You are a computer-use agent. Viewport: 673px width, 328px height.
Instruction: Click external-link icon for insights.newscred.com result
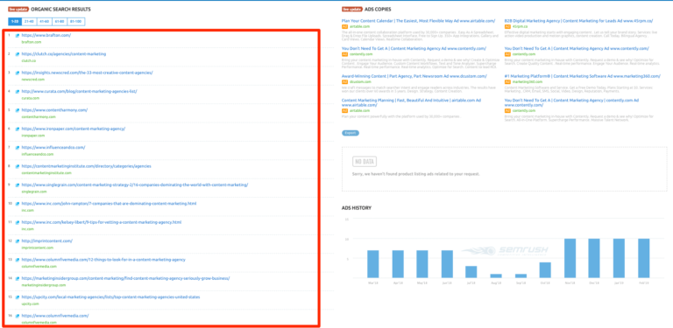tap(18, 73)
